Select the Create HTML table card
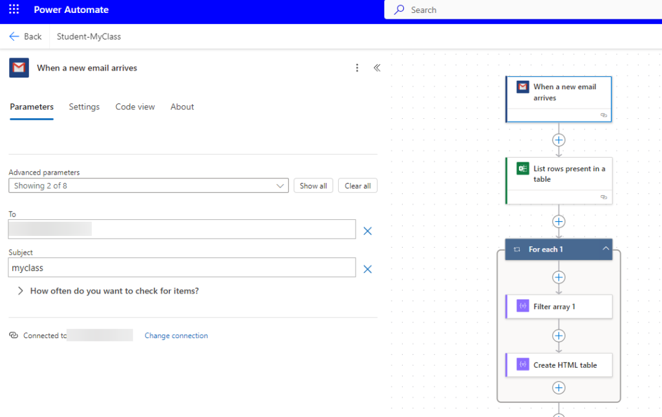662x417 pixels. [559, 365]
